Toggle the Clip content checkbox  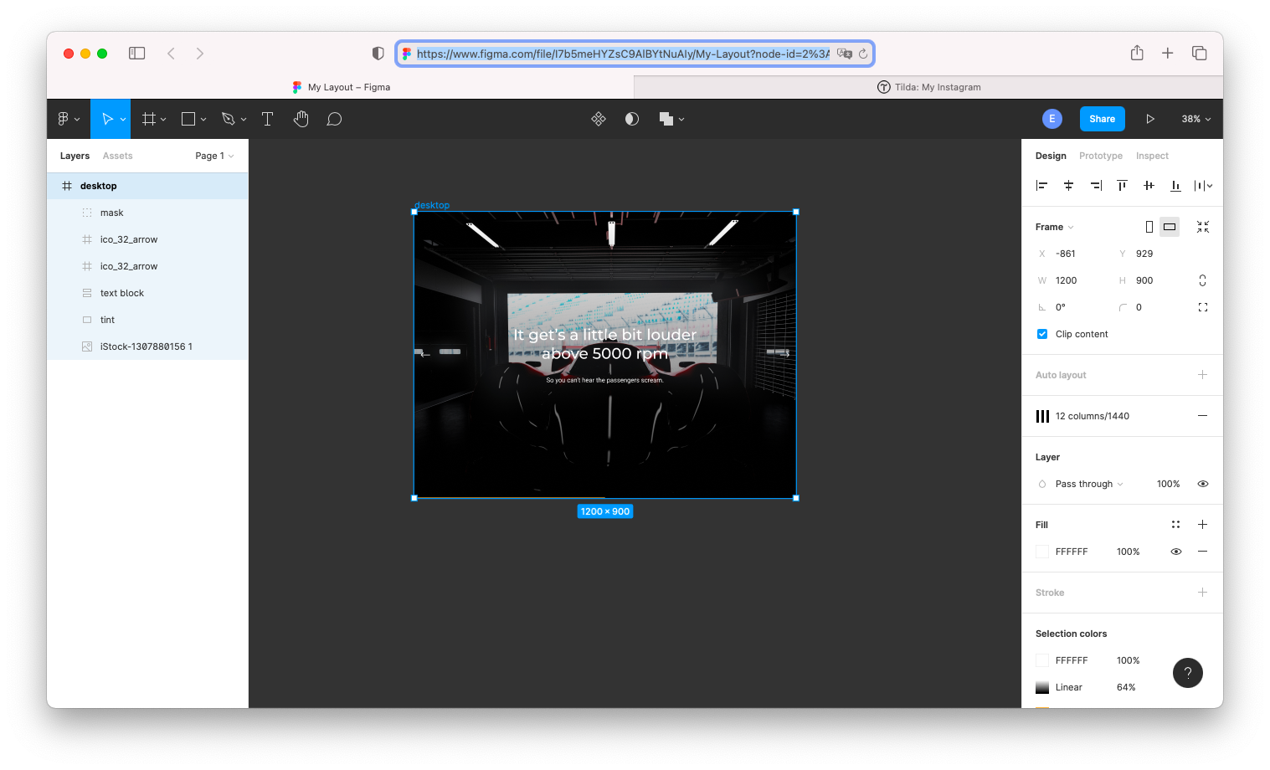click(x=1041, y=333)
